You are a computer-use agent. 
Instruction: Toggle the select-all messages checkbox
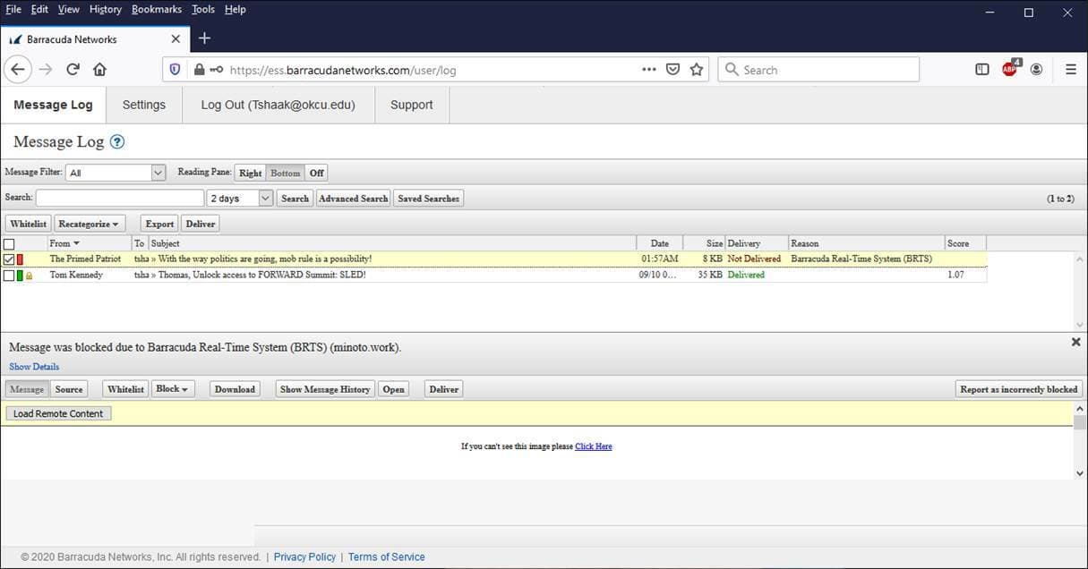[9, 243]
